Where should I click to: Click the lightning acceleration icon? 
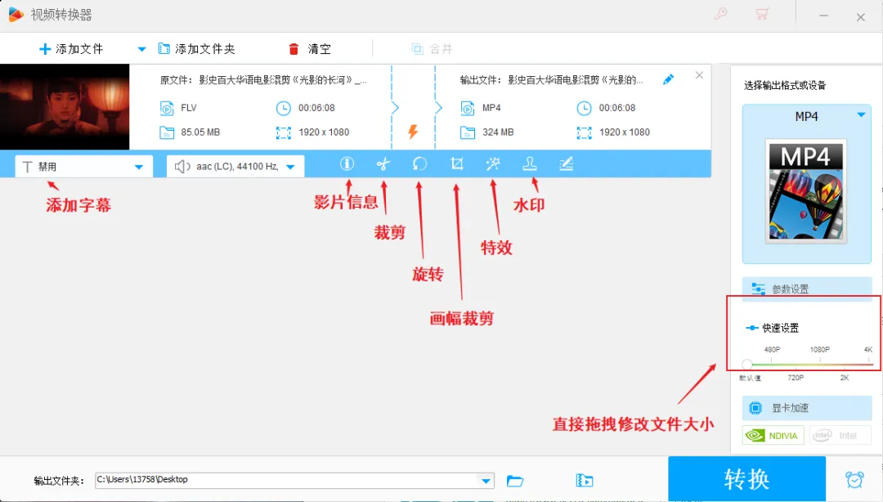pos(413,132)
